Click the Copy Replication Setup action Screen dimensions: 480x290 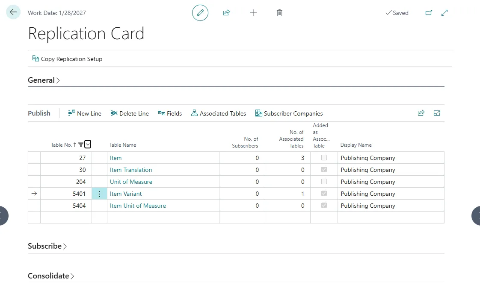tap(67, 59)
